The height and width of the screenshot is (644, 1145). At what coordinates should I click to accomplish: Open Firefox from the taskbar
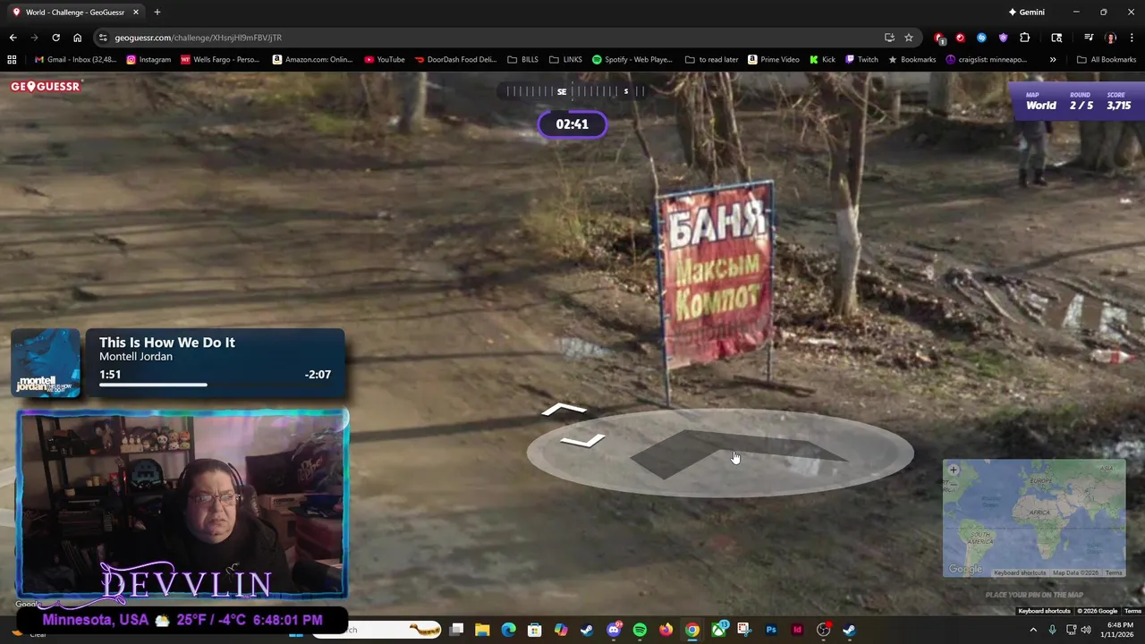click(666, 630)
